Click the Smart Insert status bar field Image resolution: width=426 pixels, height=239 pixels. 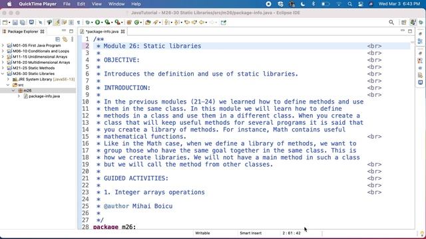[250, 233]
